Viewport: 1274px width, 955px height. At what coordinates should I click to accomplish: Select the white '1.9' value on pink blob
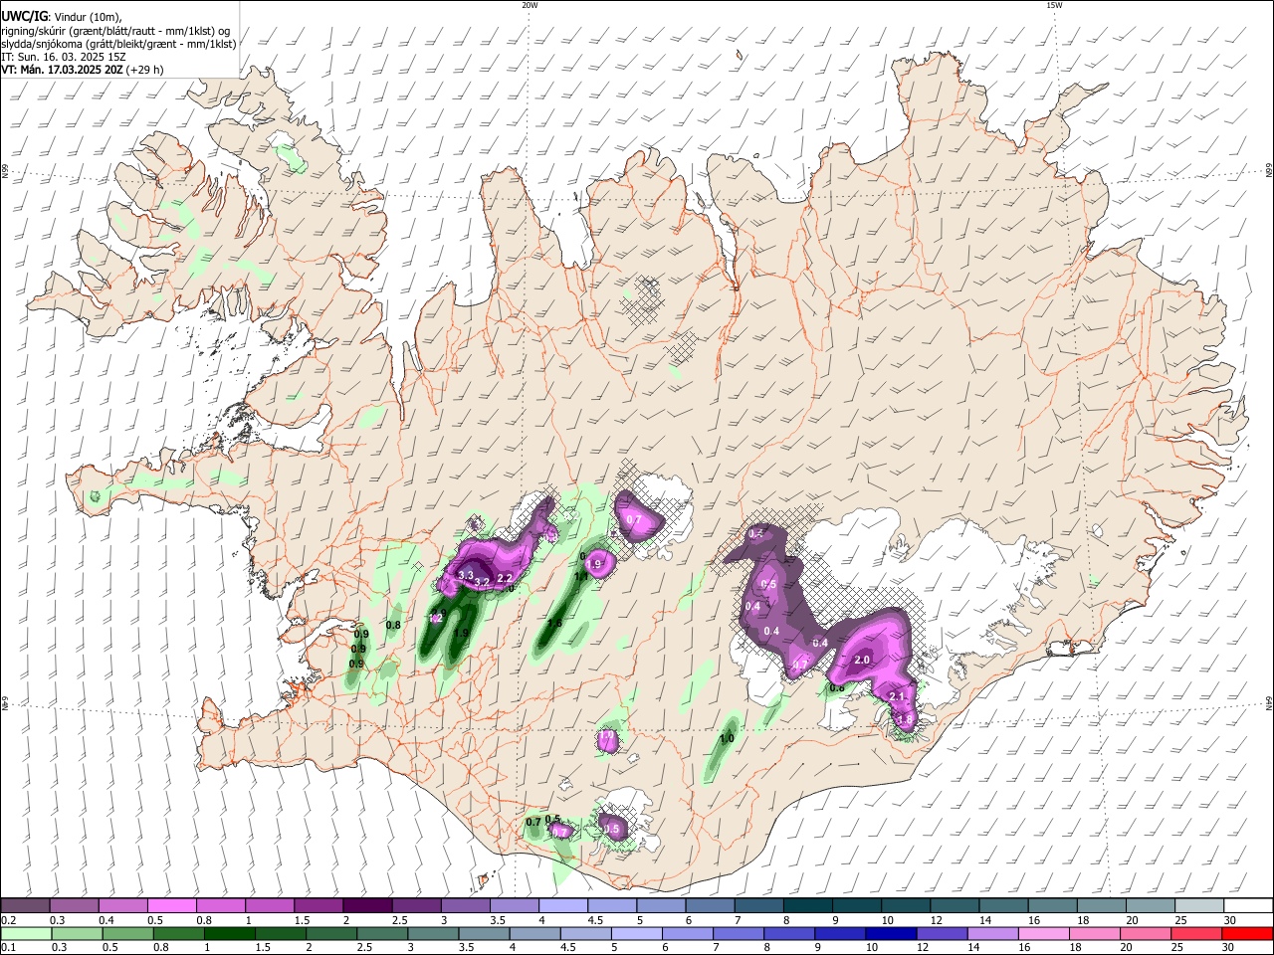click(595, 563)
